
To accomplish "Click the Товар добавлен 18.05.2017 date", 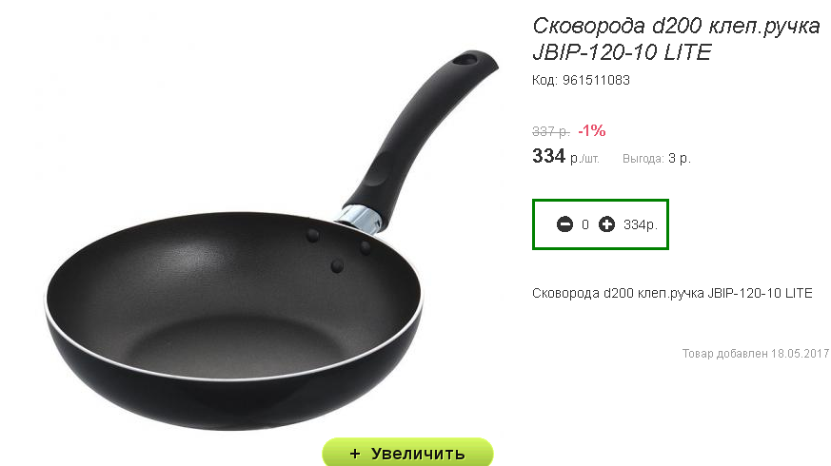I will [756, 353].
